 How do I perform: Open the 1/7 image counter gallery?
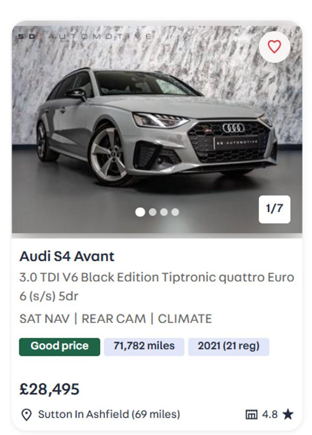click(x=274, y=209)
